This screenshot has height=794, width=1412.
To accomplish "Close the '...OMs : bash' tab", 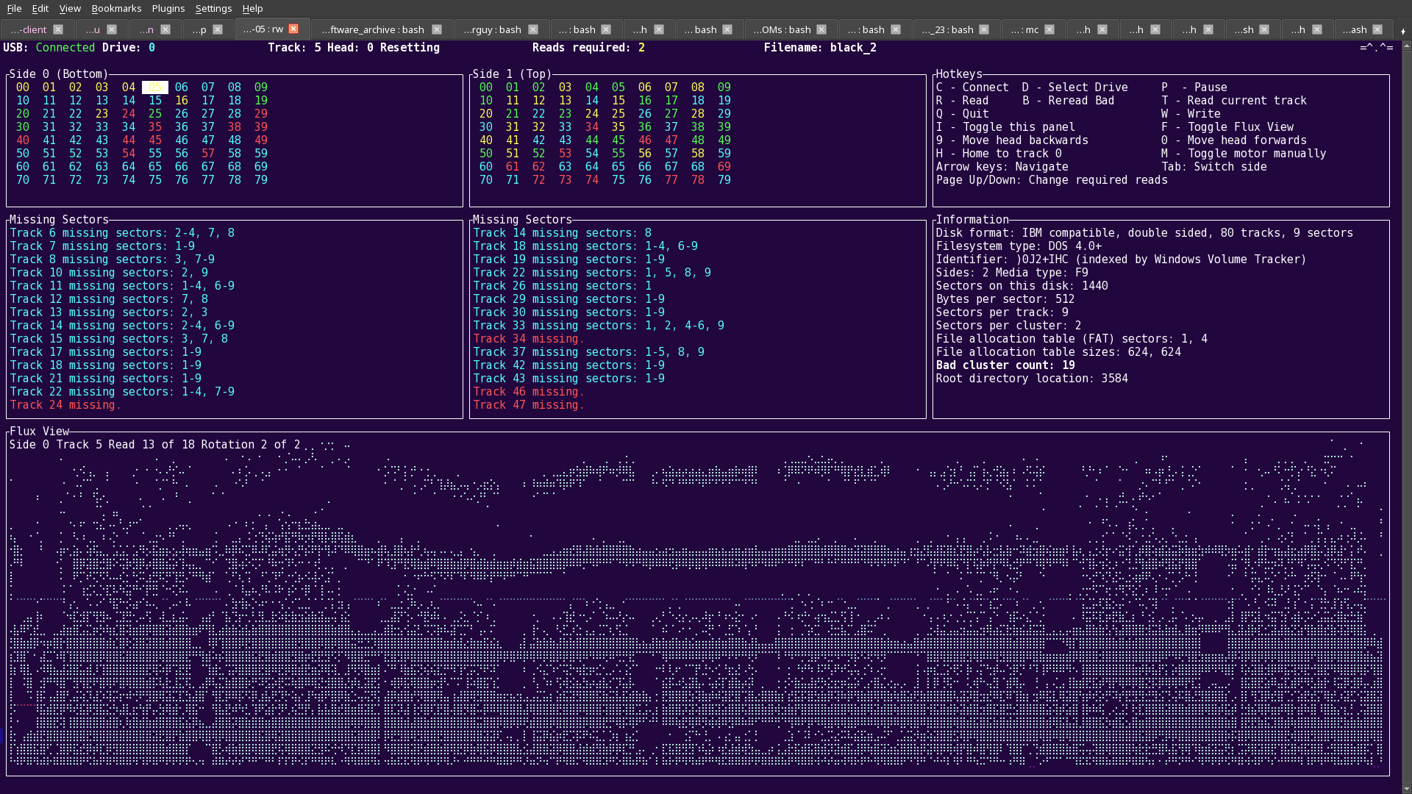I will pyautogui.click(x=821, y=29).
